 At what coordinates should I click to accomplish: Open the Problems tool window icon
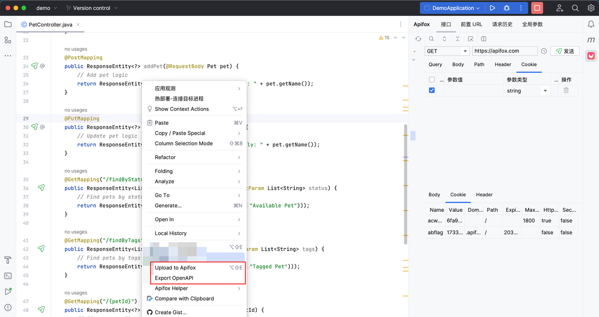(x=8, y=307)
